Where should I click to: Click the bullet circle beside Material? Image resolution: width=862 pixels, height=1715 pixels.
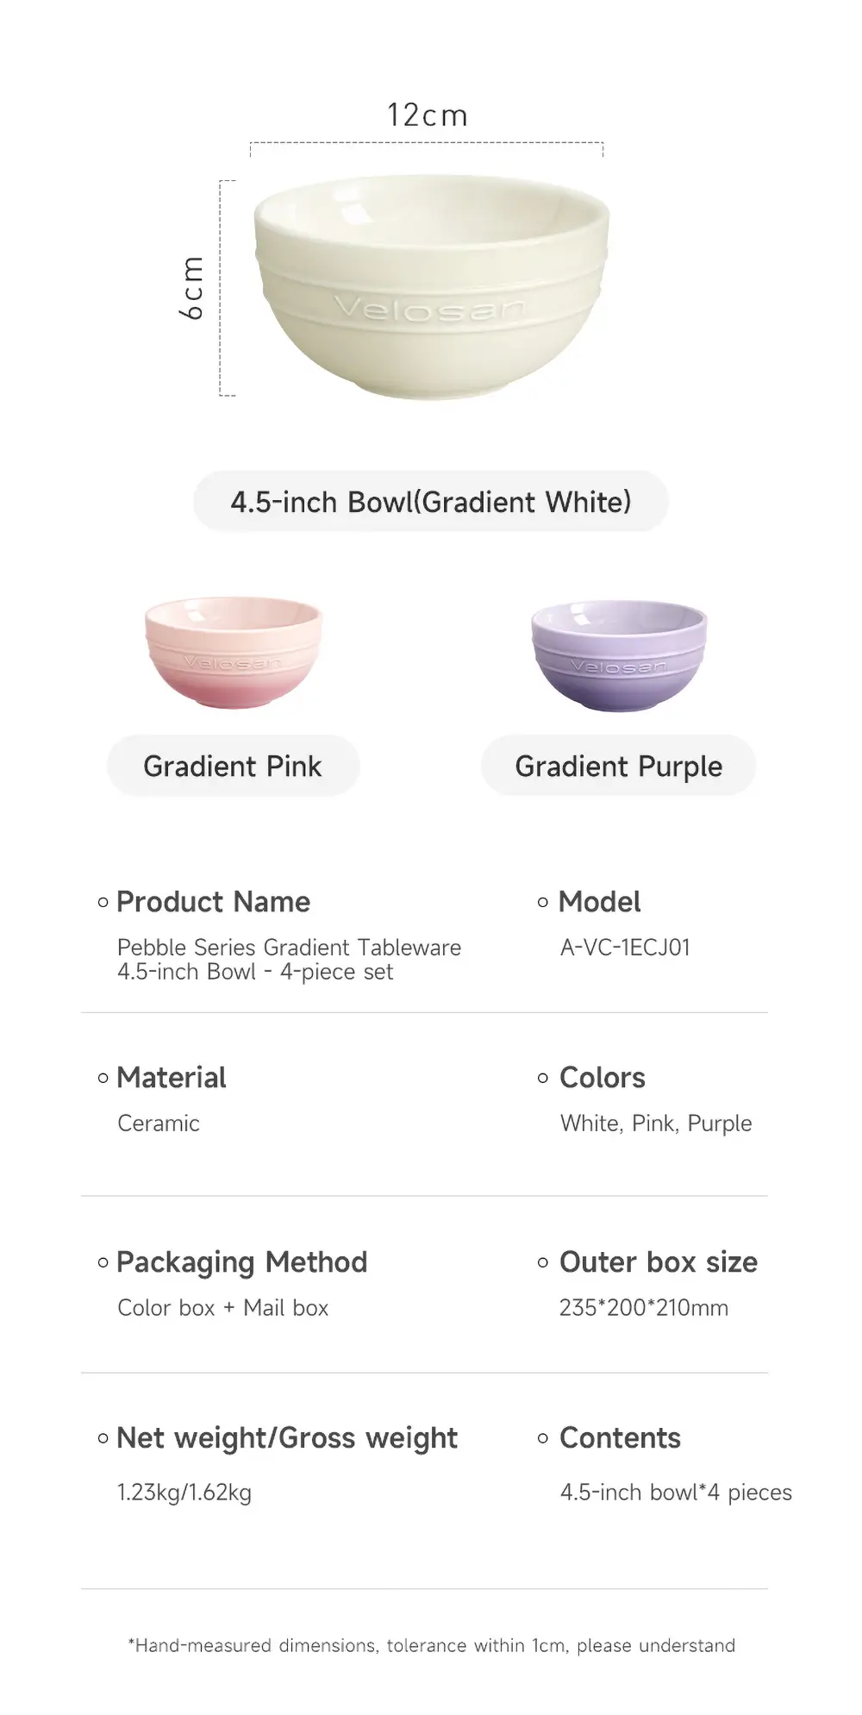(x=103, y=1079)
